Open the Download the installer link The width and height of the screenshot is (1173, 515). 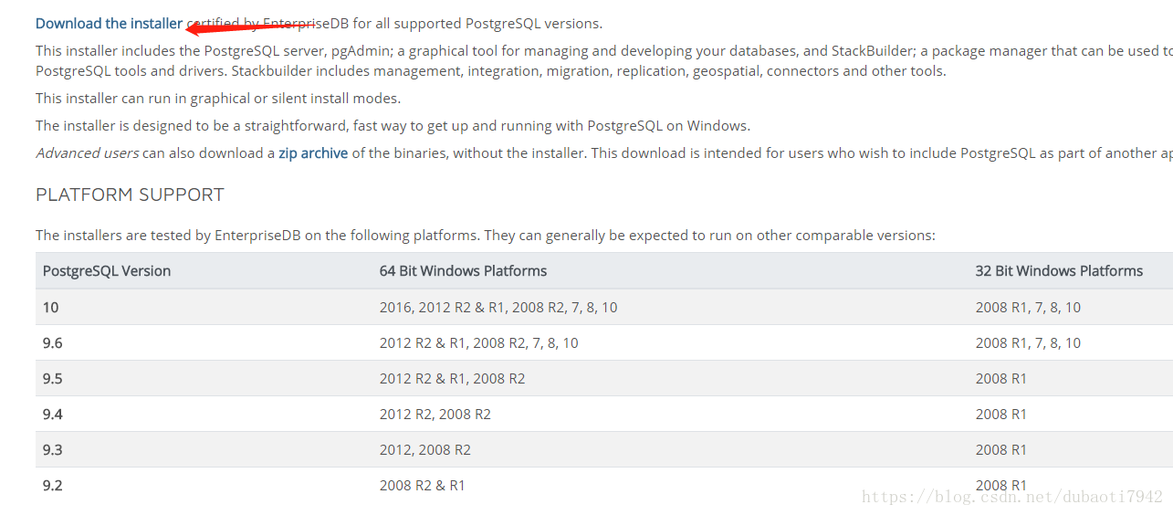click(109, 24)
